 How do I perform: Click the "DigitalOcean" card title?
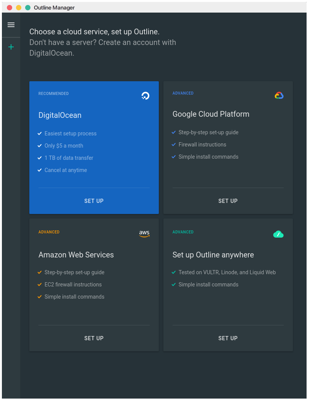point(60,115)
